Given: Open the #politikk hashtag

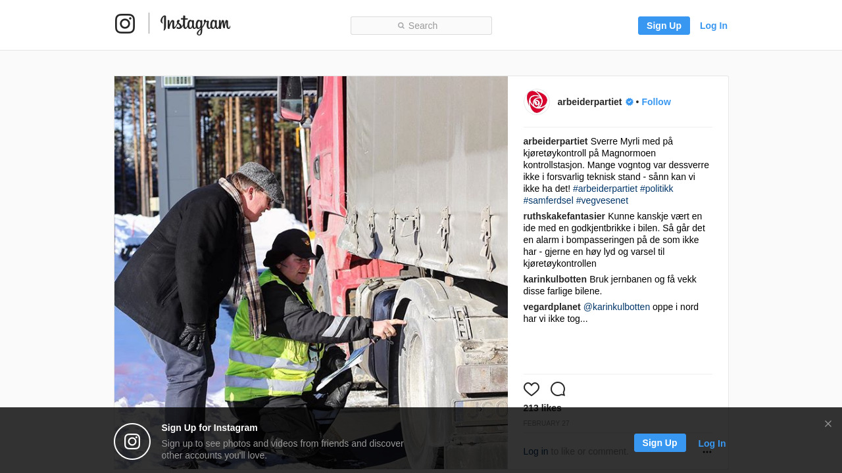Looking at the screenshot, I should pos(656,189).
